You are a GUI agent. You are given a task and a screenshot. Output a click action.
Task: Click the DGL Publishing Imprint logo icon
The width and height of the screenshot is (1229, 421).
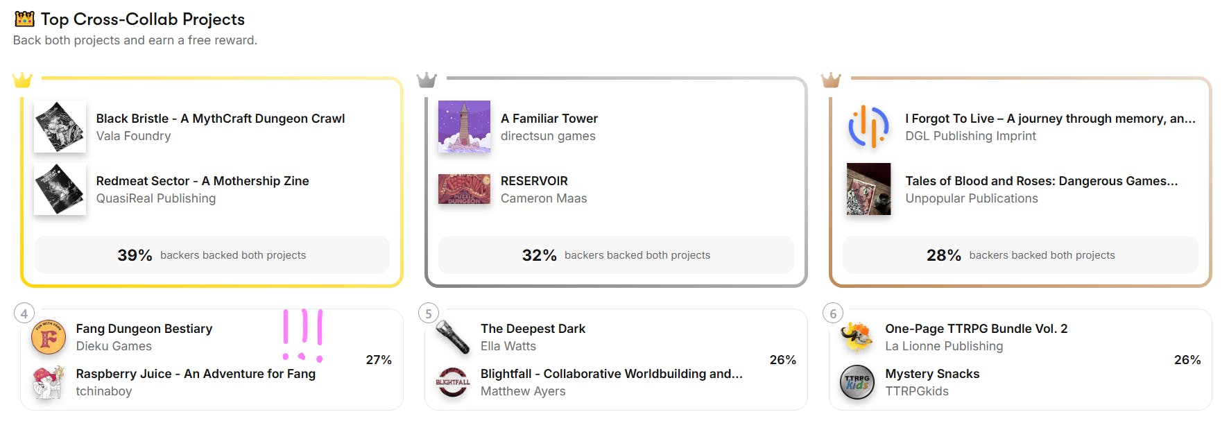coord(868,127)
